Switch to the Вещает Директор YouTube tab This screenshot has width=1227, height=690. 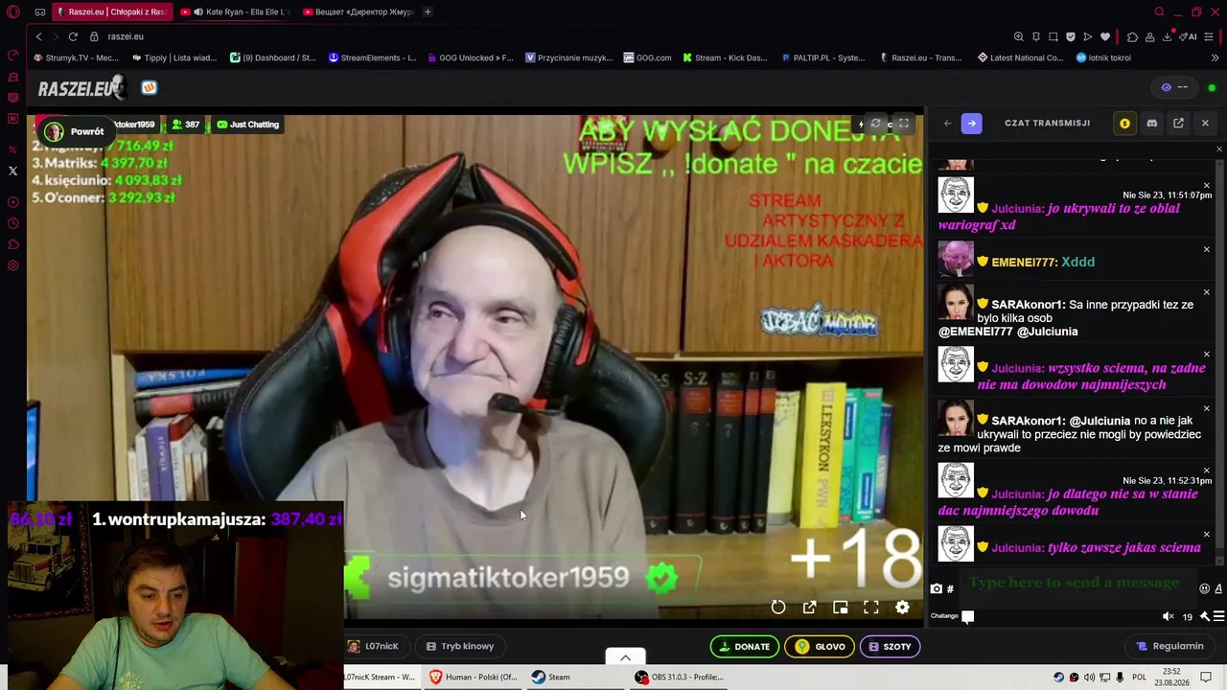coord(358,11)
